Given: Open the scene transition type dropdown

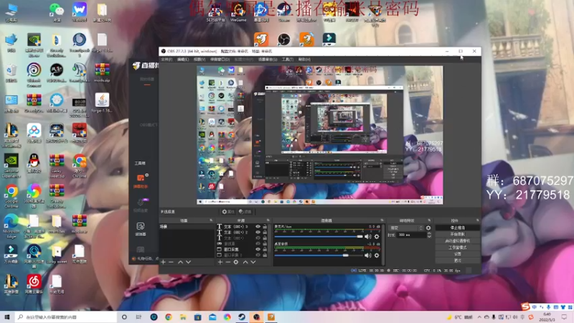Looking at the screenshot, I should [x=406, y=228].
